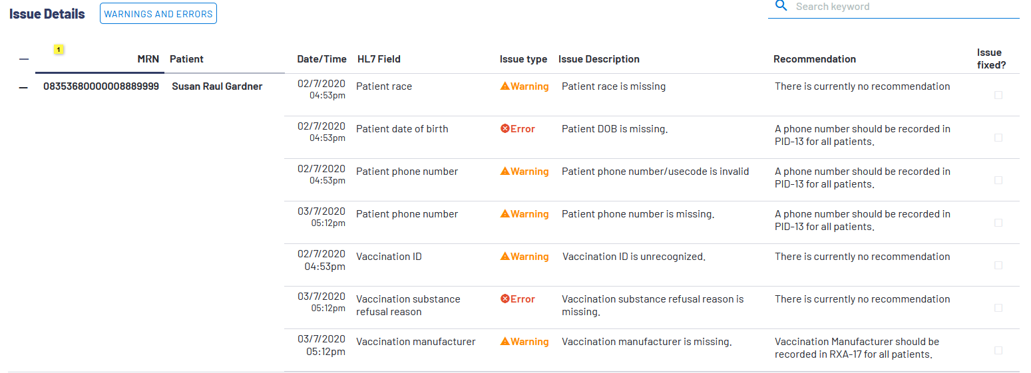Sort by the Date/Time column header
Viewport: 1031px width, 373px height.
(x=321, y=59)
